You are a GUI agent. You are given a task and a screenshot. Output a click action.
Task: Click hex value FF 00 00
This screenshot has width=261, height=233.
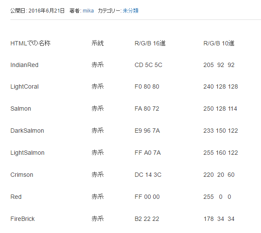[147, 197]
